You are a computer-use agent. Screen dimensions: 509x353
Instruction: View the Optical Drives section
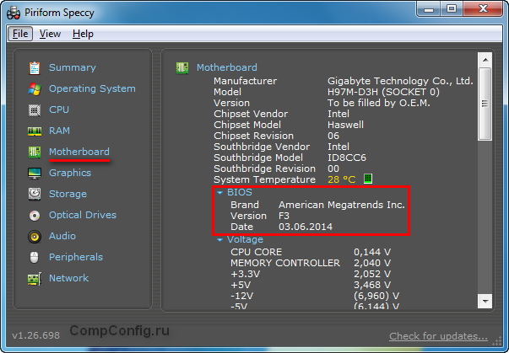[x=83, y=215]
